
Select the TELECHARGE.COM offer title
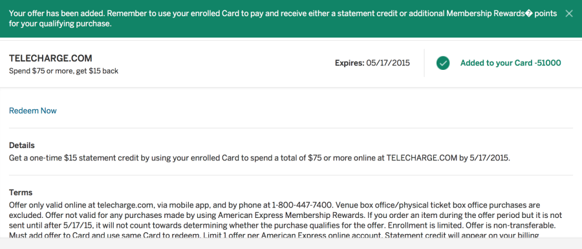click(x=50, y=58)
